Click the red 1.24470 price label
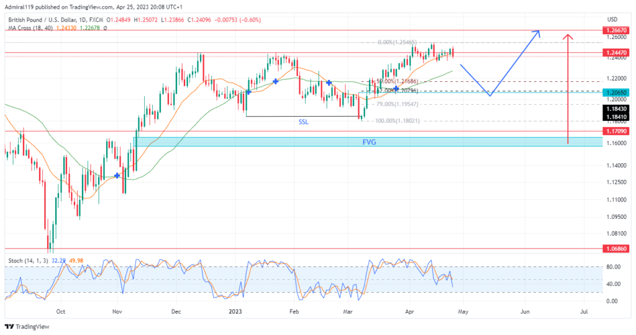Viewport: 636px width, 335px height. pyautogui.click(x=616, y=53)
